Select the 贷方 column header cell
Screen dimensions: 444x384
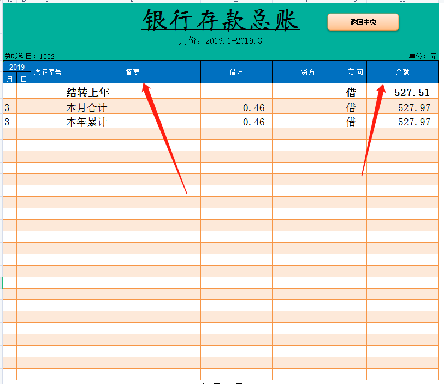tap(307, 71)
